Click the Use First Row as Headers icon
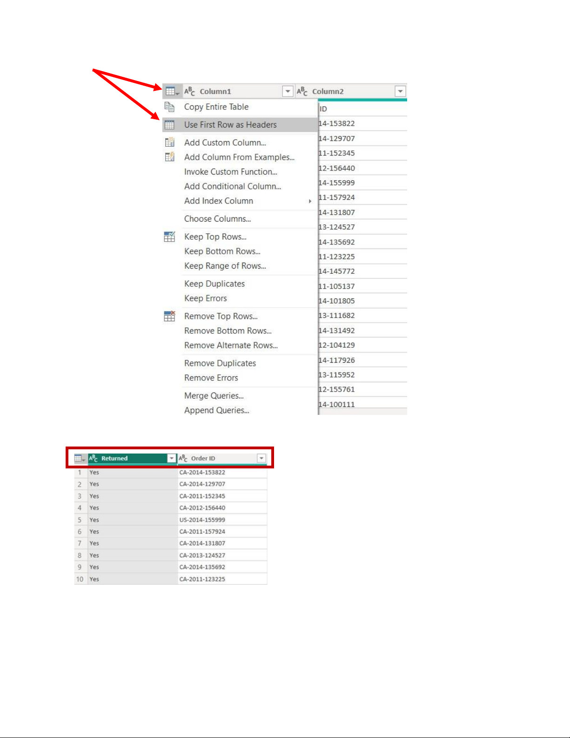570x738 pixels. click(x=169, y=125)
